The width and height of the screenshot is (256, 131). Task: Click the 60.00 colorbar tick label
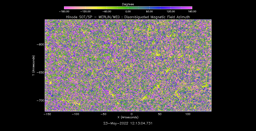pos(149,11)
